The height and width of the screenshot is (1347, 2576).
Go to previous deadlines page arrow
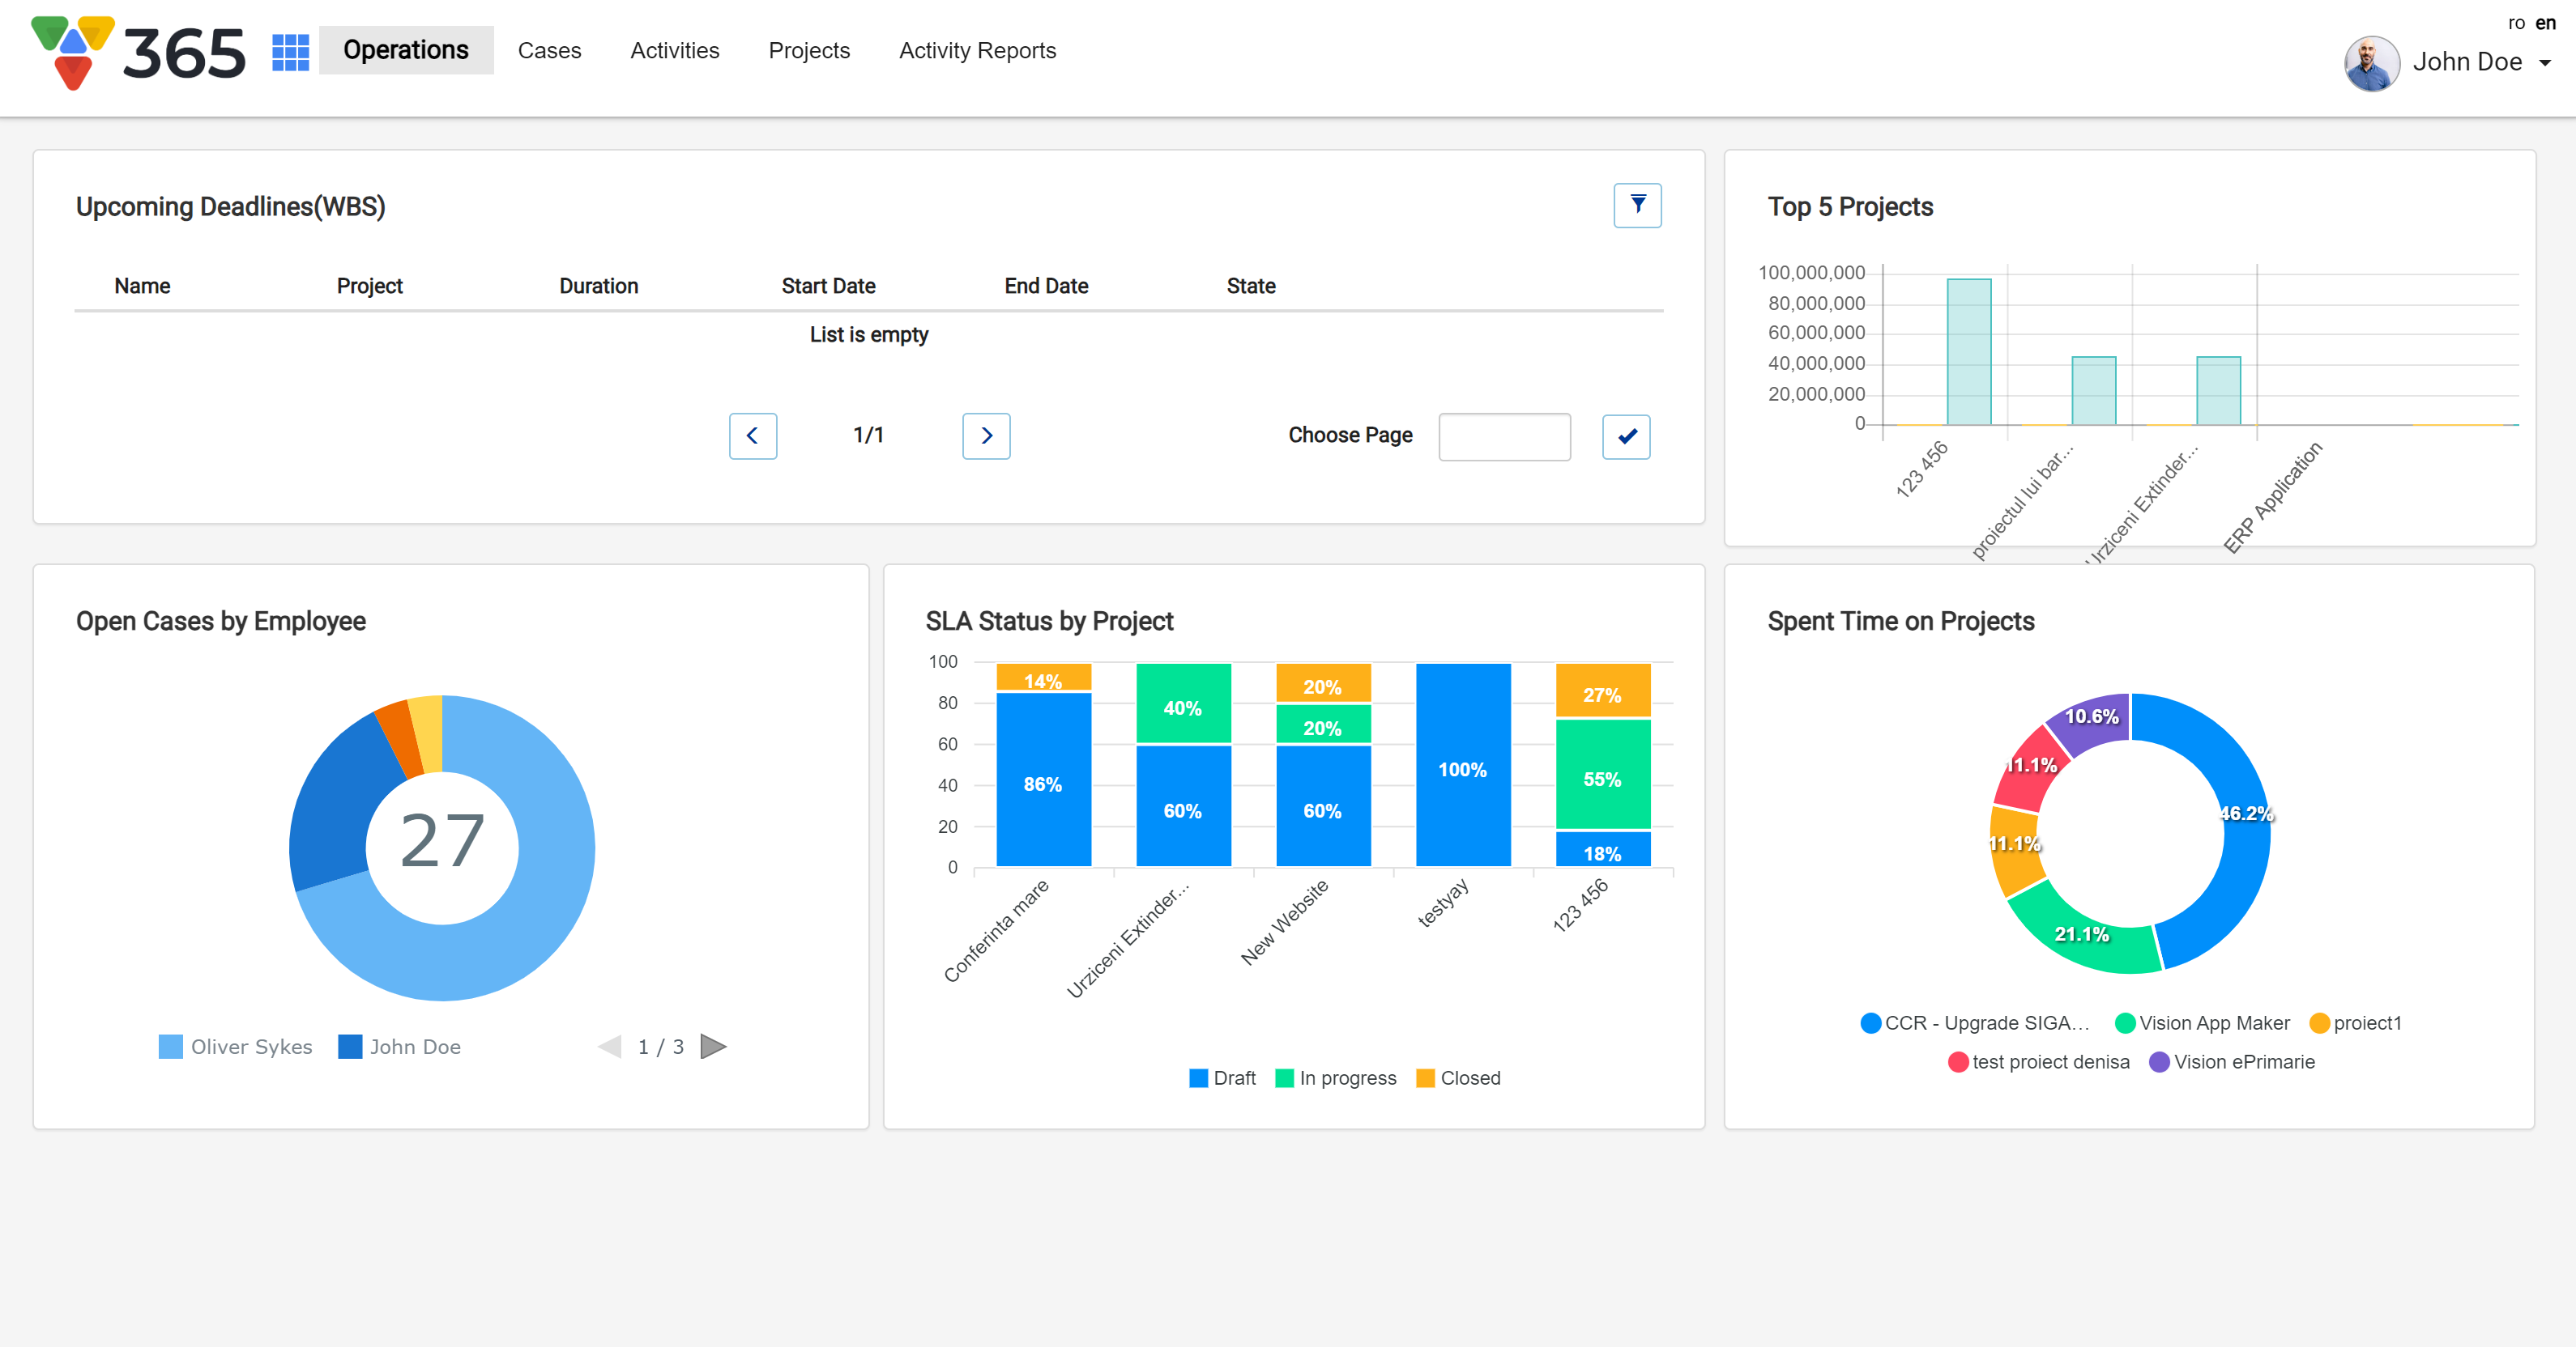752,436
